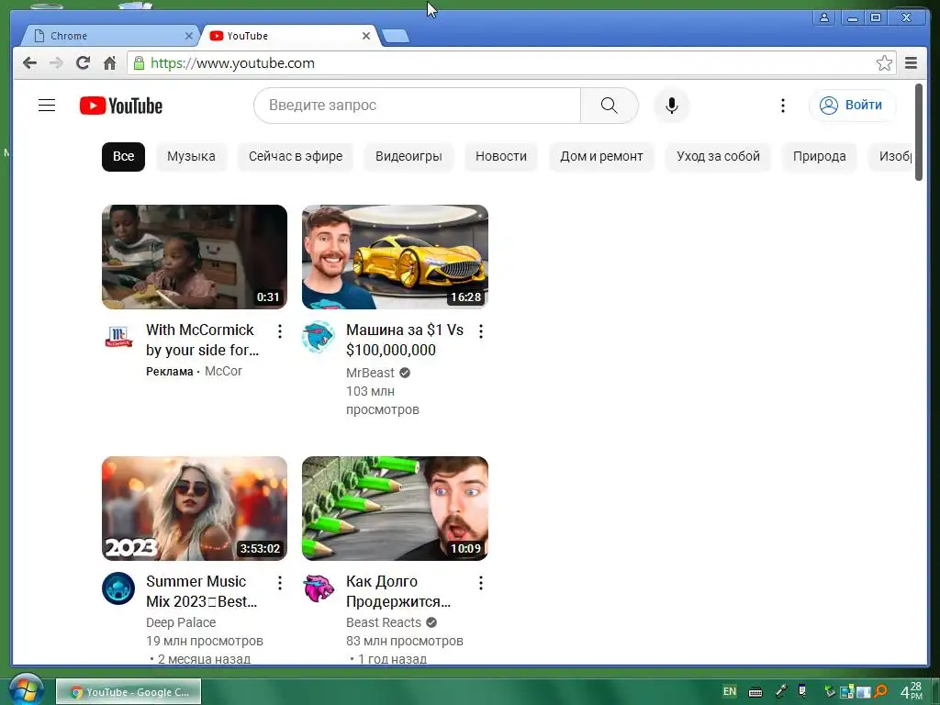This screenshot has height=705, width=940.
Task: Click the green padlock security icon
Action: click(x=140, y=63)
